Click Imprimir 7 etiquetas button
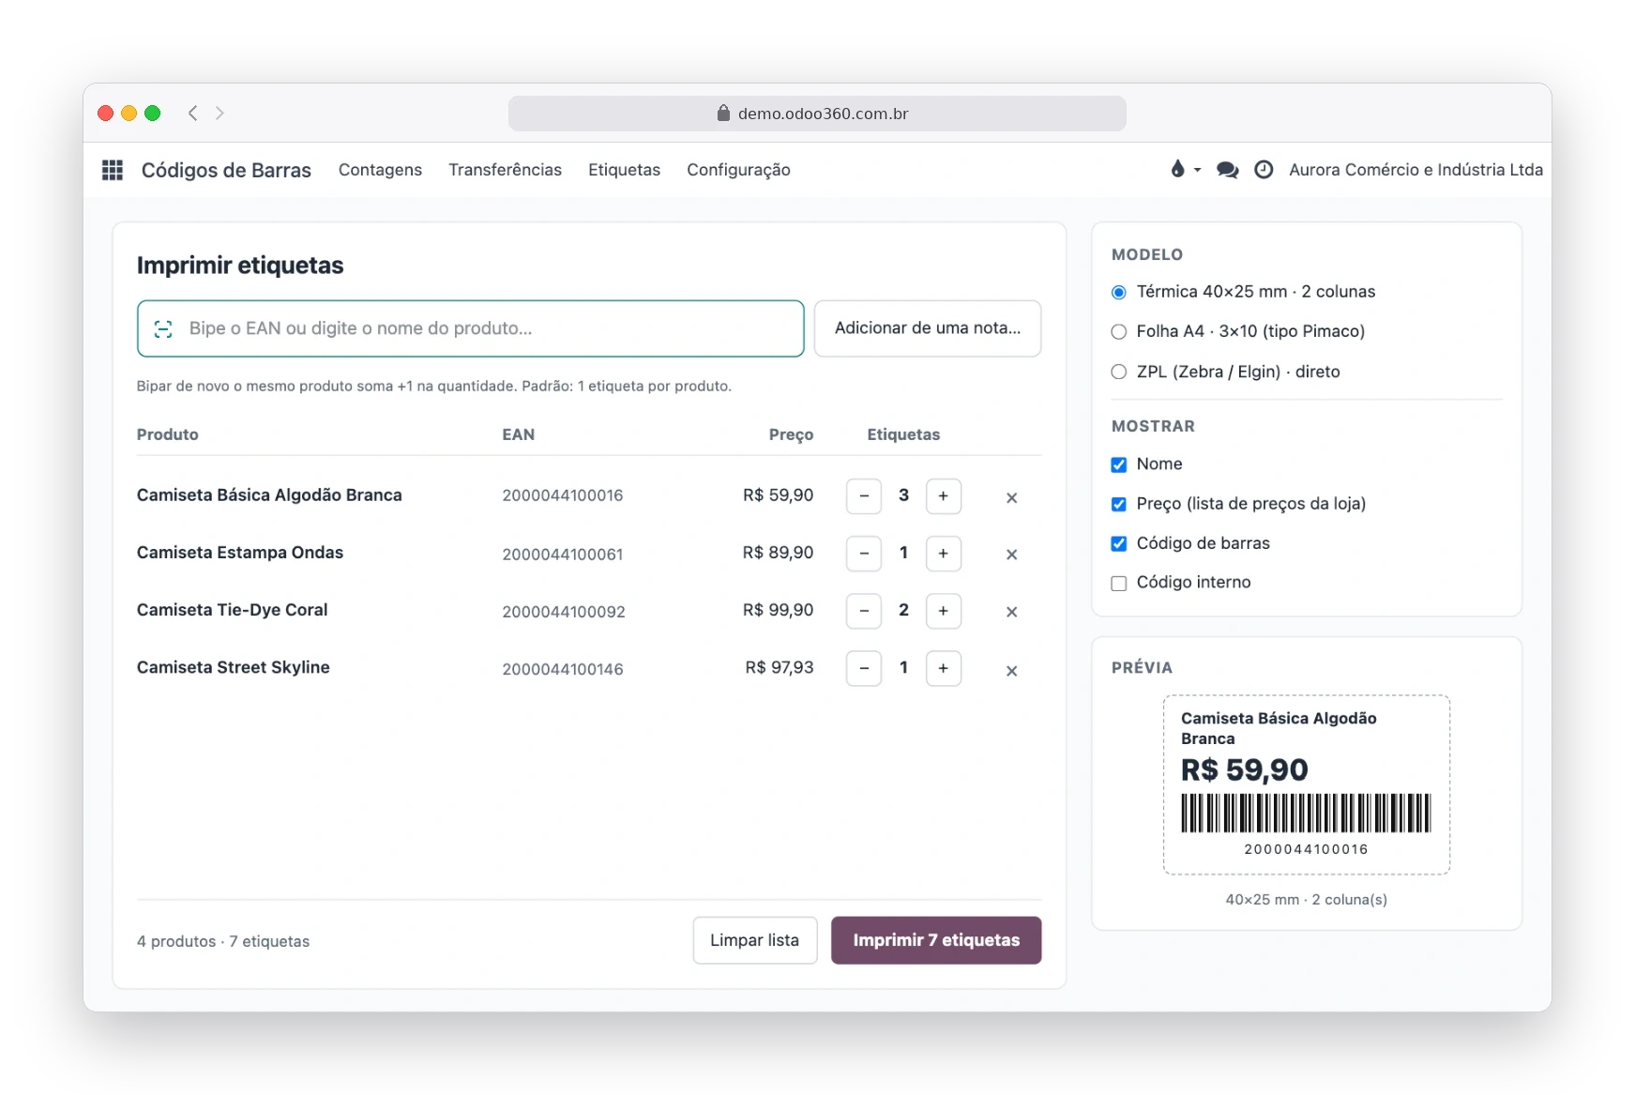The height and width of the screenshot is (1095, 1635). coord(936,940)
